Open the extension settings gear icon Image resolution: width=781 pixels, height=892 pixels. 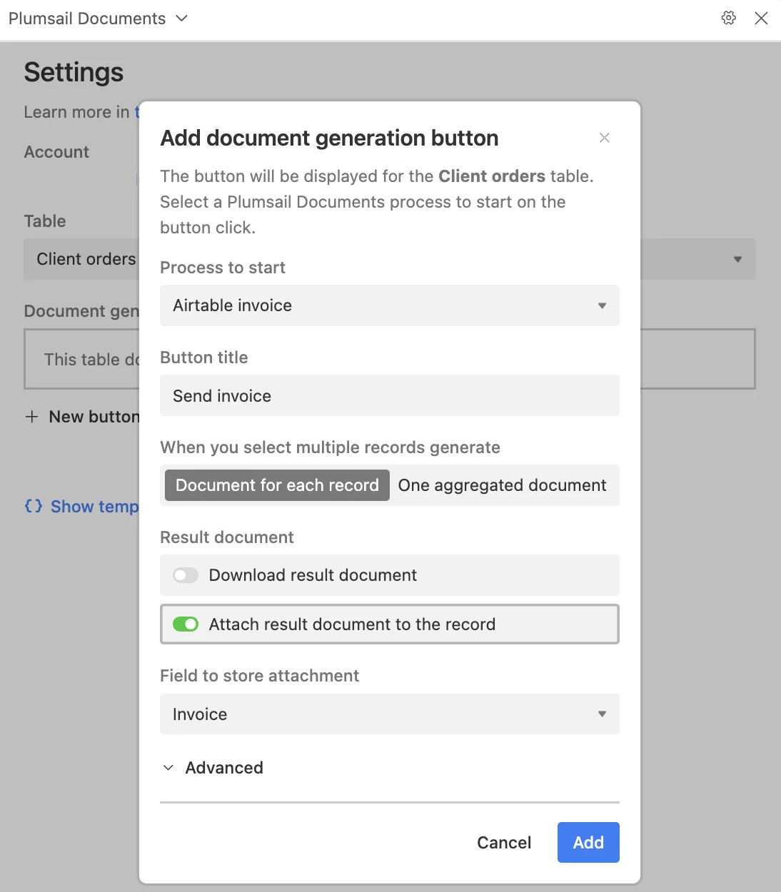pos(729,18)
